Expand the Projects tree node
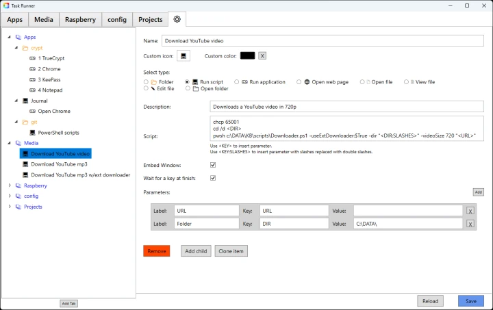This screenshot has width=493, height=310. pyautogui.click(x=10, y=207)
